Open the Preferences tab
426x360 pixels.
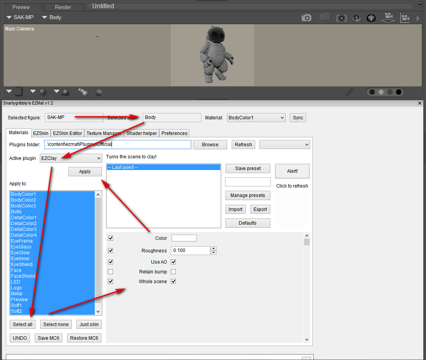(x=174, y=133)
